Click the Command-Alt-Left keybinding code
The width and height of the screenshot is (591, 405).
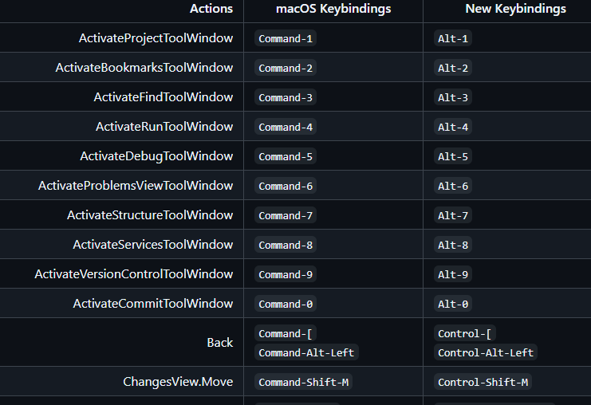tap(307, 352)
